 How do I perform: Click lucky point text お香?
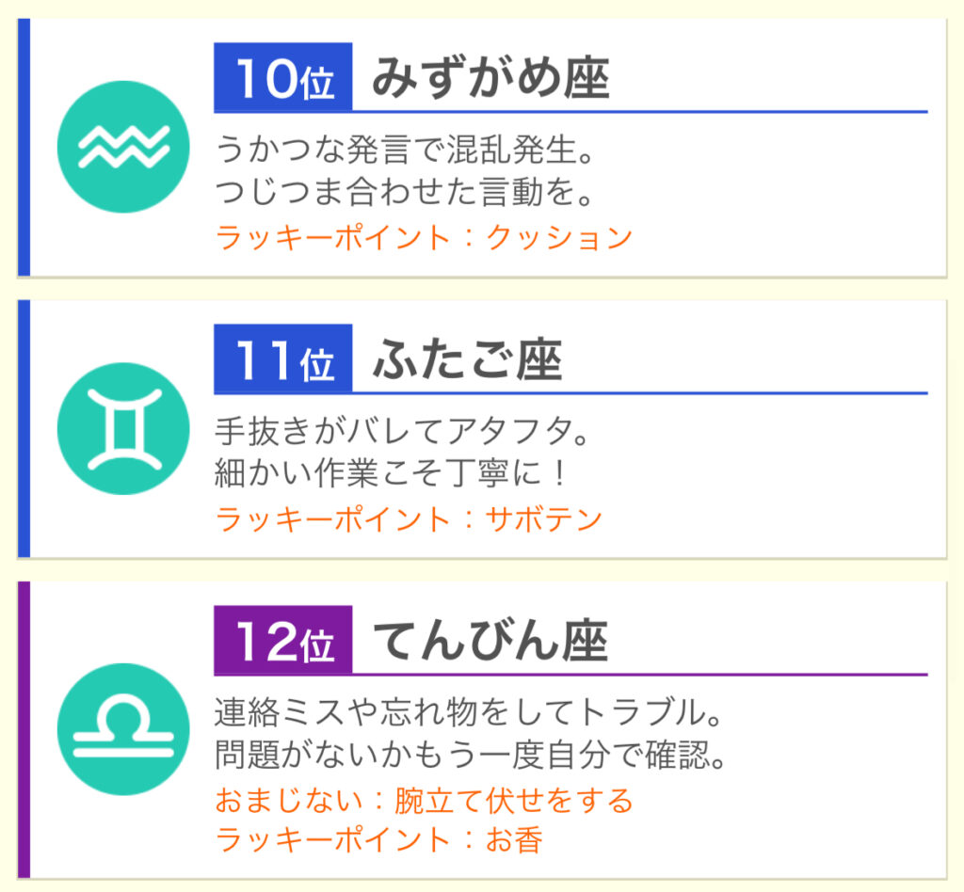click(x=514, y=840)
